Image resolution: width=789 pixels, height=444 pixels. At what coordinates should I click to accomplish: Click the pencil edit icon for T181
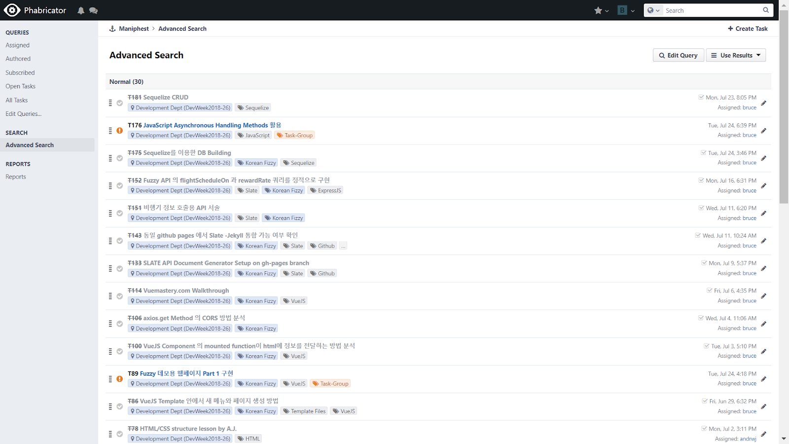pos(763,103)
